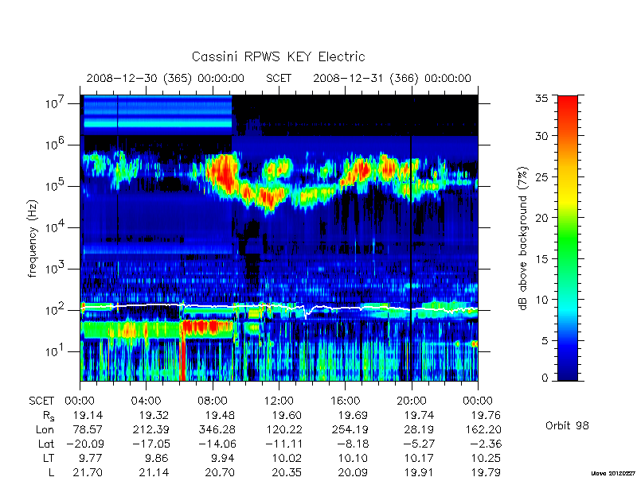Click the colorbar tick label '20'
This screenshot has width=637, height=477.
pyautogui.click(x=541, y=217)
